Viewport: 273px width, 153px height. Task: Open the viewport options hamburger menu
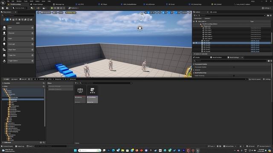[x=38, y=13]
